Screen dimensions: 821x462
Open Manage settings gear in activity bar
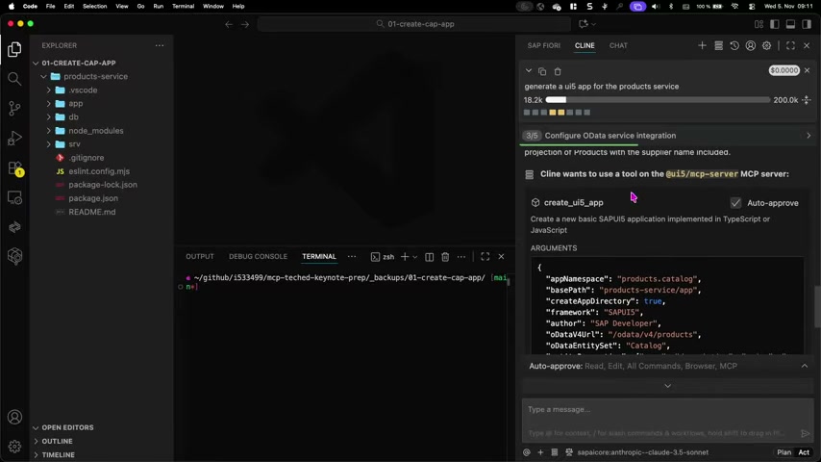pyautogui.click(x=14, y=447)
